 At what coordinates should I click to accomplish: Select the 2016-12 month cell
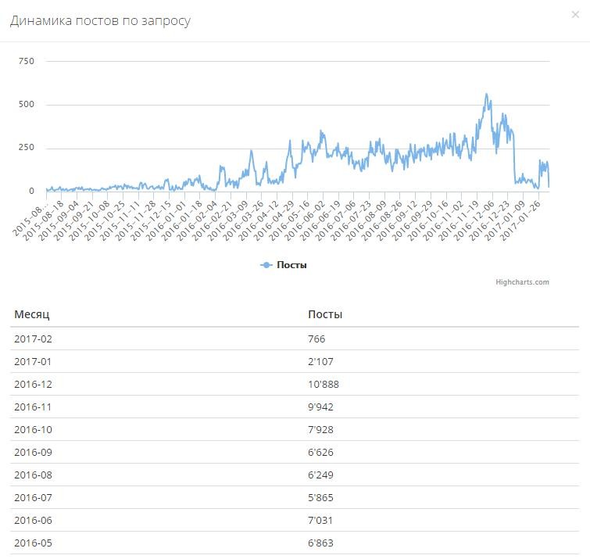pos(33,385)
